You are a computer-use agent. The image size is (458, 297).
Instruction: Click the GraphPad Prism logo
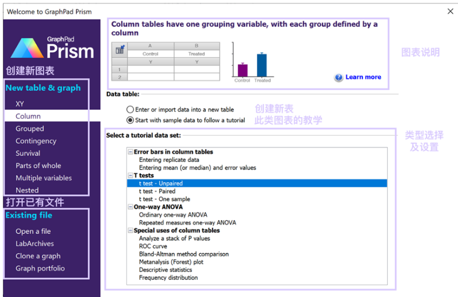pyautogui.click(x=52, y=48)
